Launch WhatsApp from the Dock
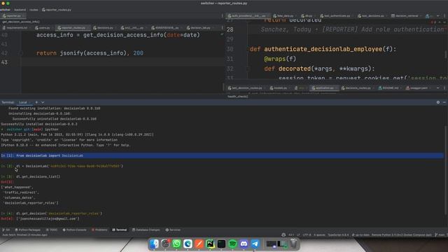This screenshot has width=448, height=252. [x=176, y=244]
